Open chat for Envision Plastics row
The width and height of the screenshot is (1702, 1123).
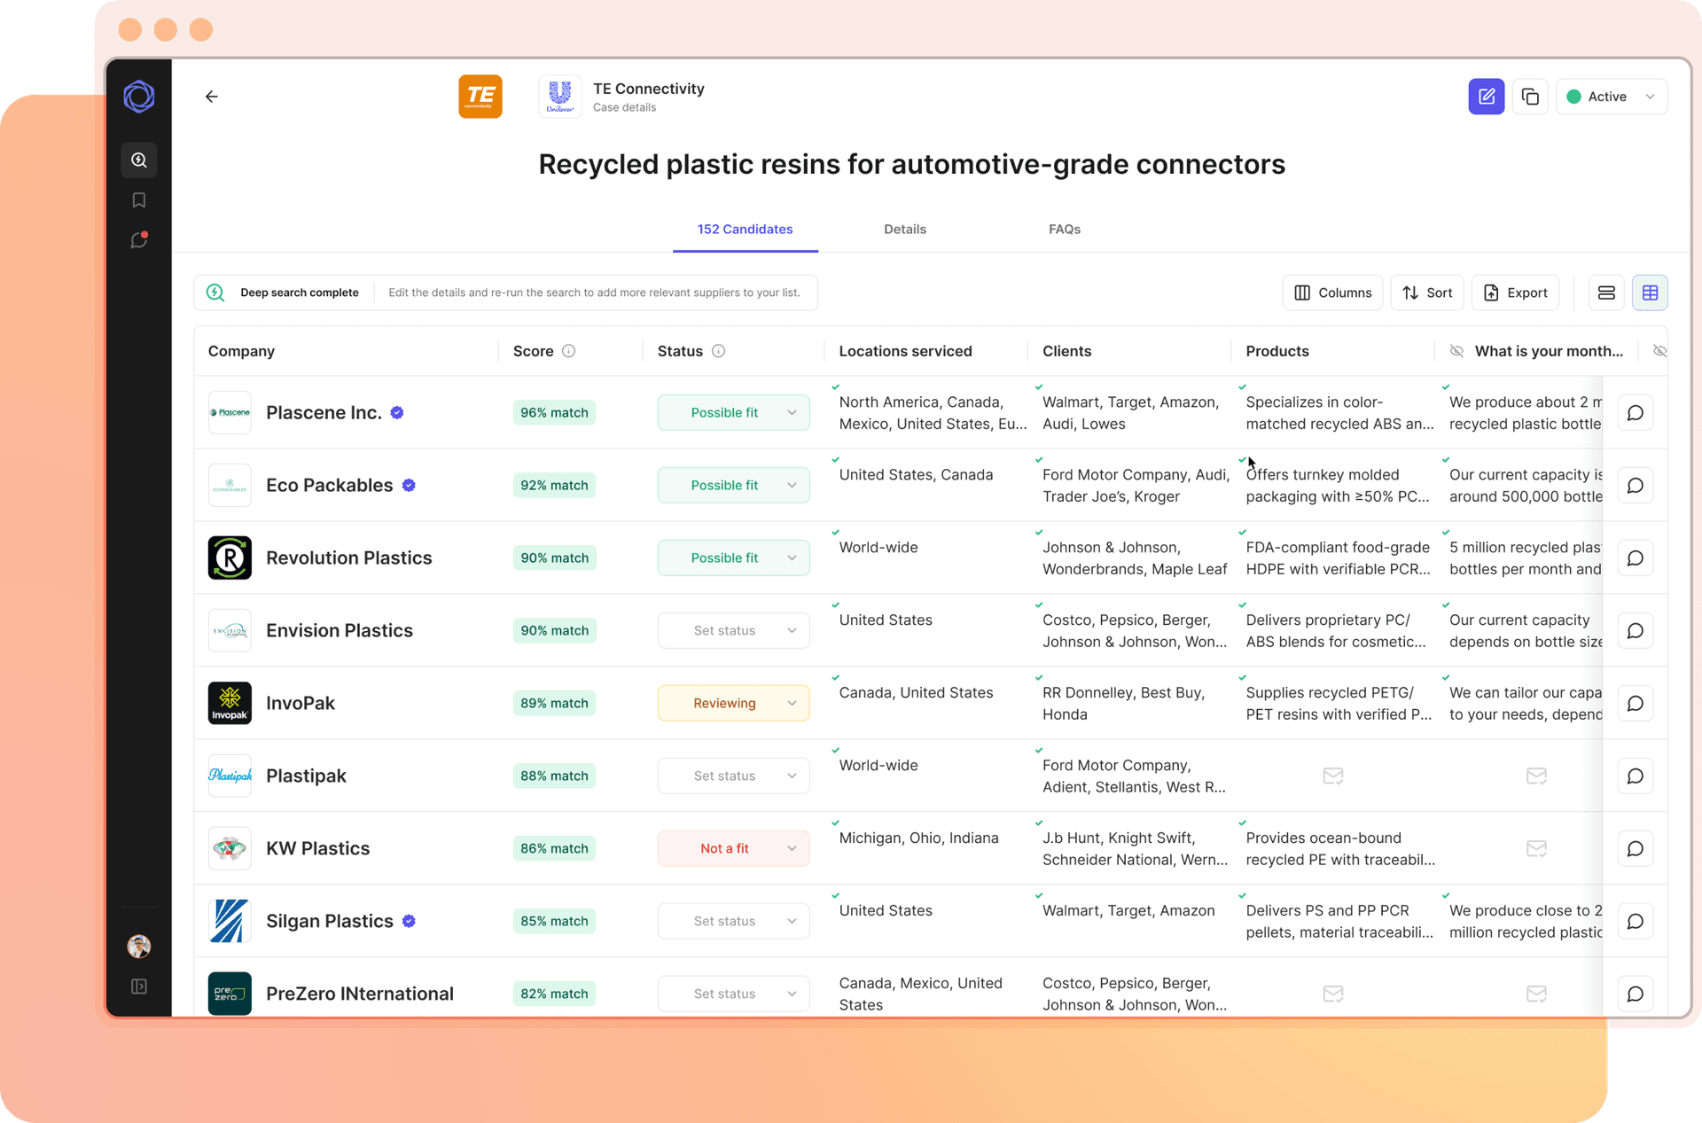[x=1636, y=630]
